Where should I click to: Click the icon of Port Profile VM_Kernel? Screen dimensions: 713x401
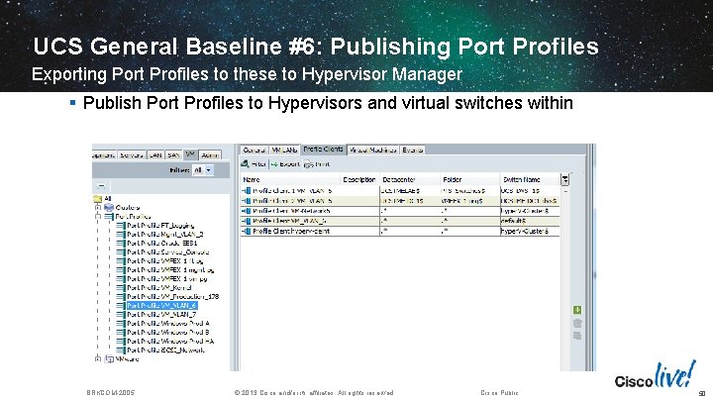coord(121,287)
